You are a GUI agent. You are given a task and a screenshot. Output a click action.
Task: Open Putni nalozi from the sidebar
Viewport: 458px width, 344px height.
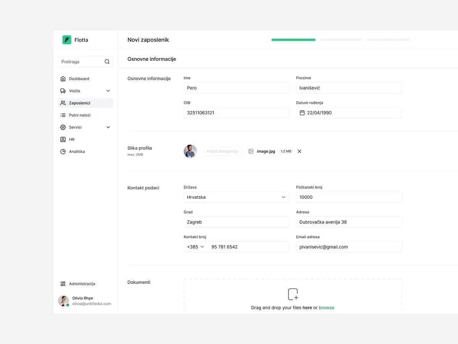(63, 115)
